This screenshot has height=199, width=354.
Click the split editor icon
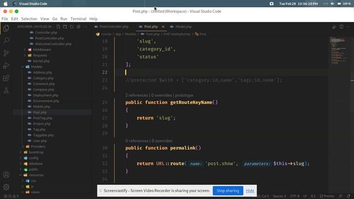click(x=341, y=27)
